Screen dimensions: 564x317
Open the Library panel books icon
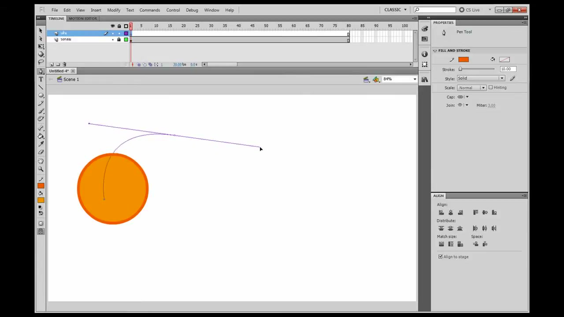coord(424,79)
